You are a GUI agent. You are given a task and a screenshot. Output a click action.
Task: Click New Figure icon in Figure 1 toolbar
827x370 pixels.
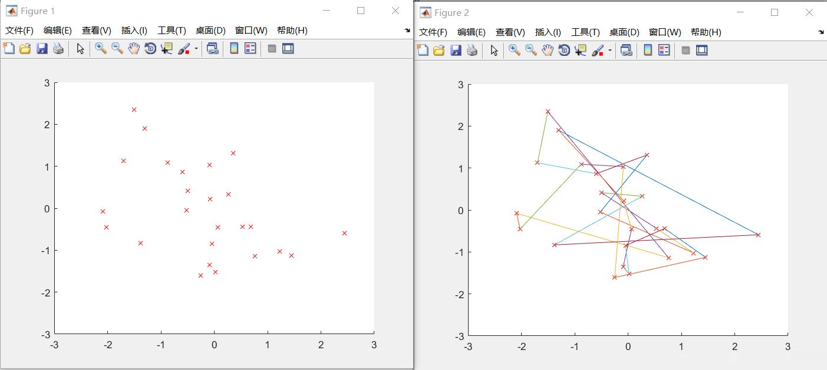point(9,49)
